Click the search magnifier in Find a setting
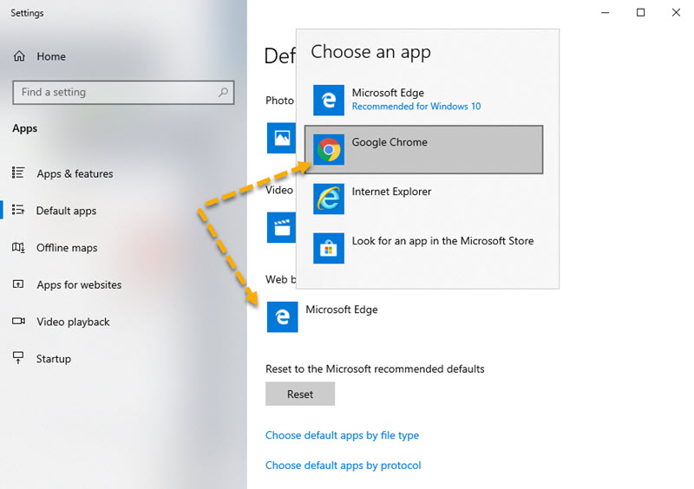This screenshot has height=489, width=694. tap(223, 92)
